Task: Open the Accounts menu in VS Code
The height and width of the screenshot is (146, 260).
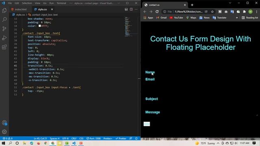Action: point(4,123)
